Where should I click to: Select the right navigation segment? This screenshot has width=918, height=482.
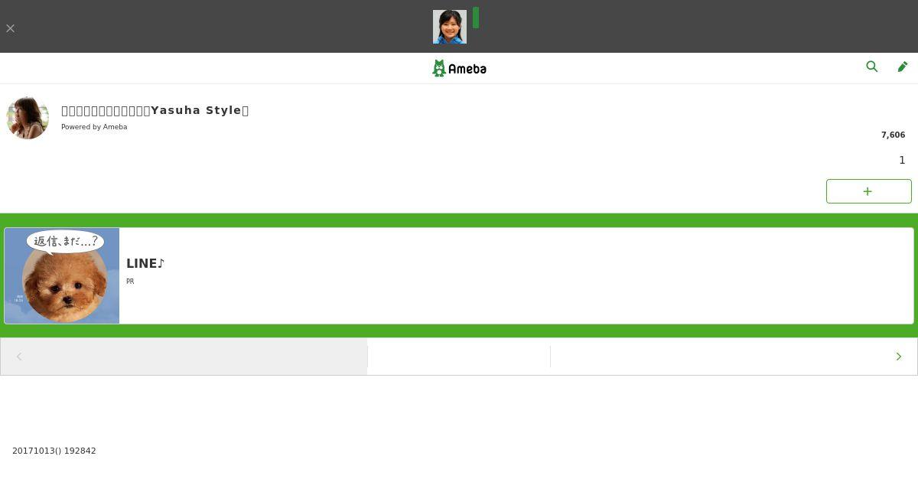click(x=719, y=357)
